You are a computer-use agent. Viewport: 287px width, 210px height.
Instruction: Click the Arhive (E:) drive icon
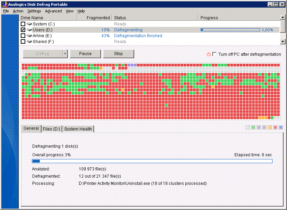point(29,36)
